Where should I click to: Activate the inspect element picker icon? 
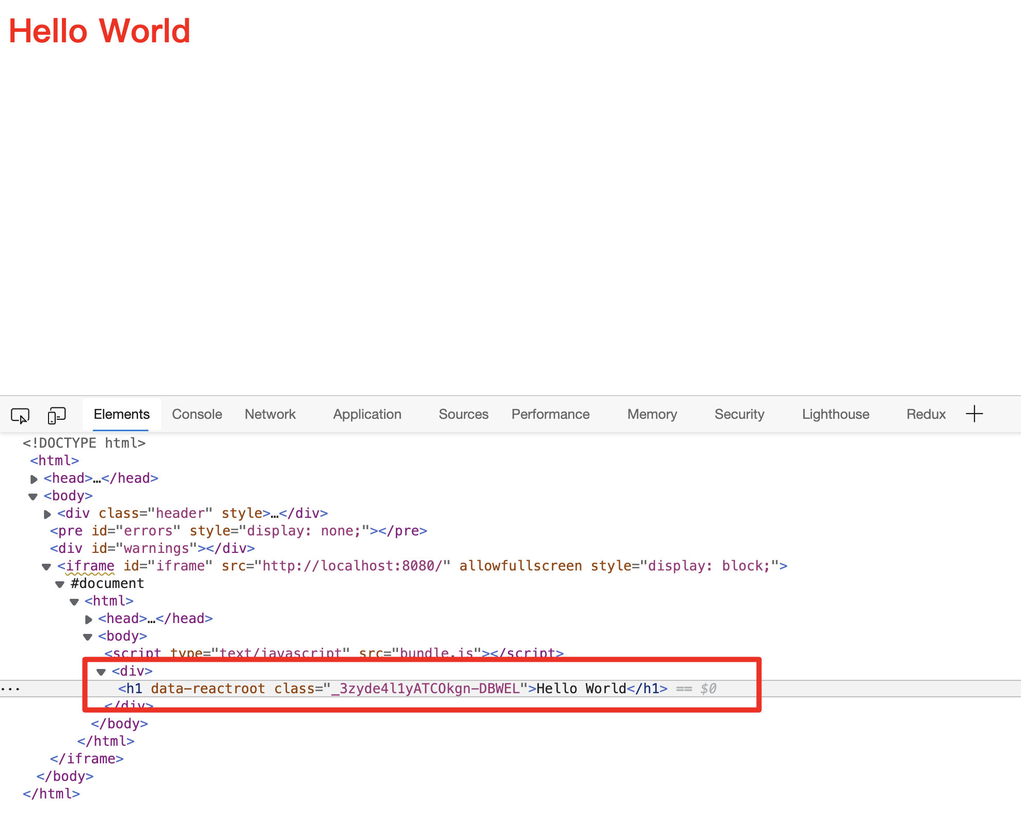click(x=20, y=415)
